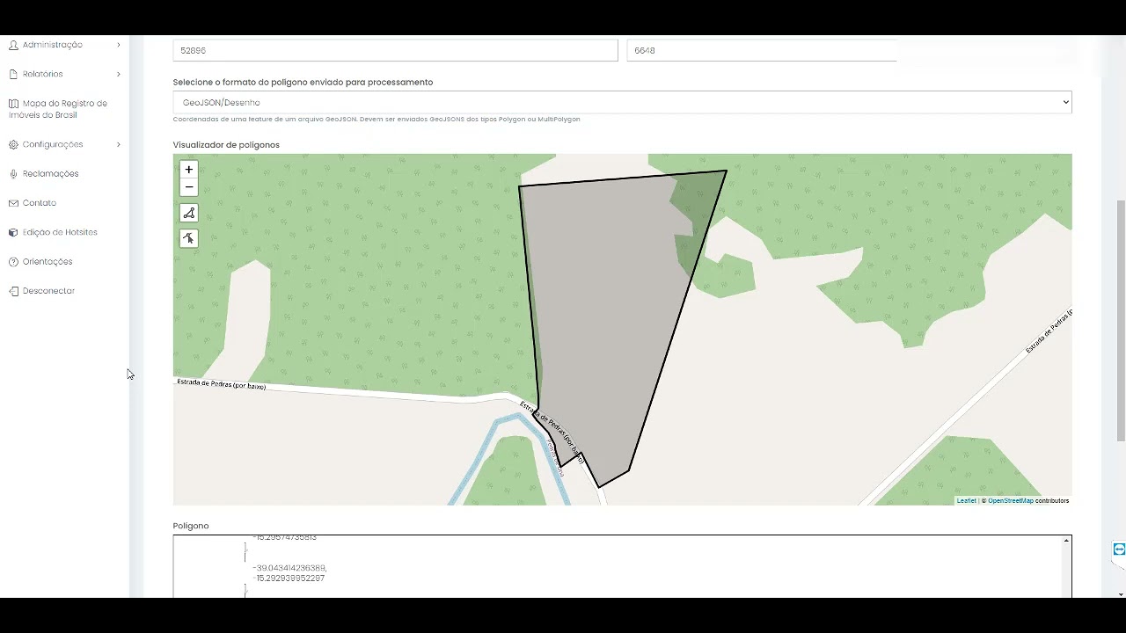Click the input field containing 52896
The image size is (1126, 633).
click(395, 50)
